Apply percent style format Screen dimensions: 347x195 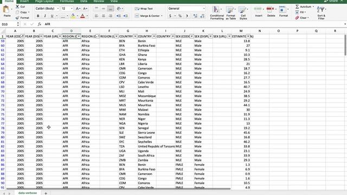(180, 16)
